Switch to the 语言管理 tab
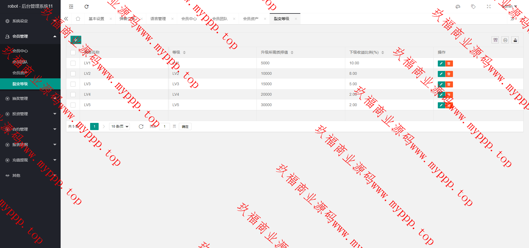 (x=158, y=19)
